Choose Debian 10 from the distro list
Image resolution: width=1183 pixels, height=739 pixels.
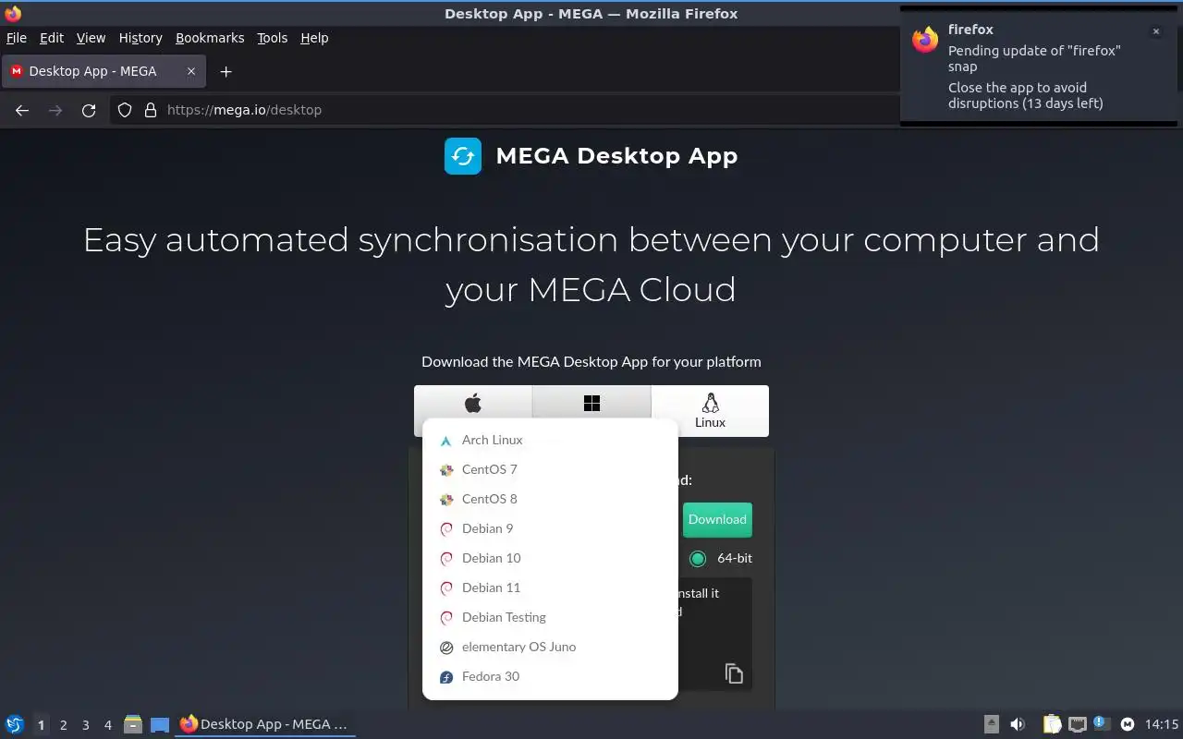[x=550, y=558]
